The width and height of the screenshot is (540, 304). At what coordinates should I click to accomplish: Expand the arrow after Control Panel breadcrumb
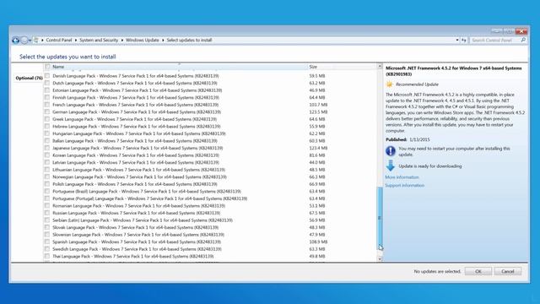(76, 41)
